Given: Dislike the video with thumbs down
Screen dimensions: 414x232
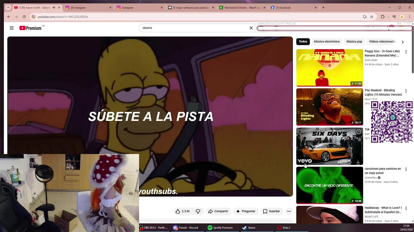Looking at the screenshot, I should (x=198, y=211).
